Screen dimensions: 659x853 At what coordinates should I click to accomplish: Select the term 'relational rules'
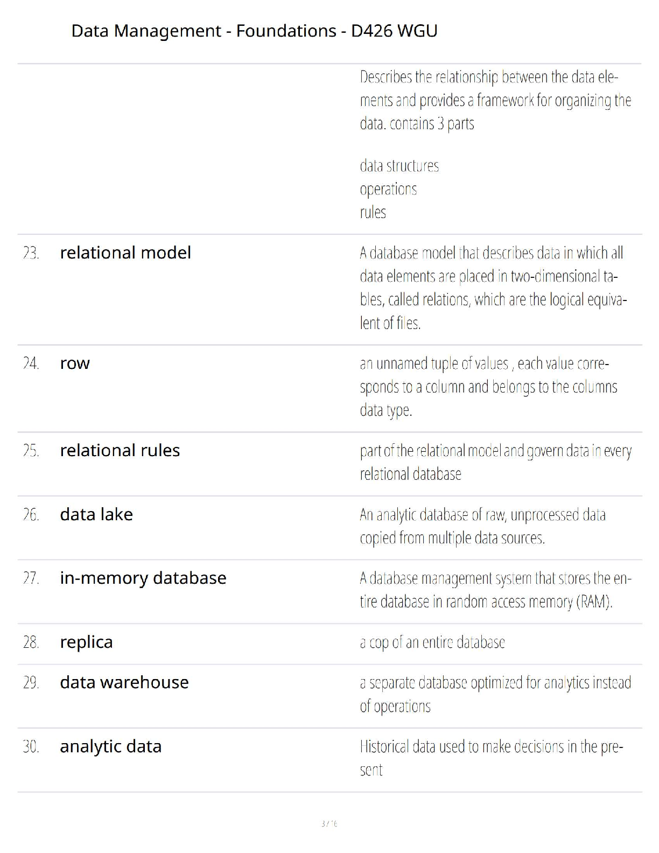(x=120, y=450)
